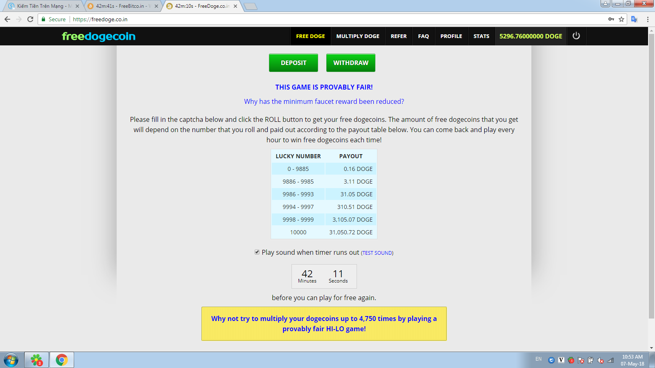Open the Windows Start menu
The height and width of the screenshot is (368, 655).
(x=11, y=360)
